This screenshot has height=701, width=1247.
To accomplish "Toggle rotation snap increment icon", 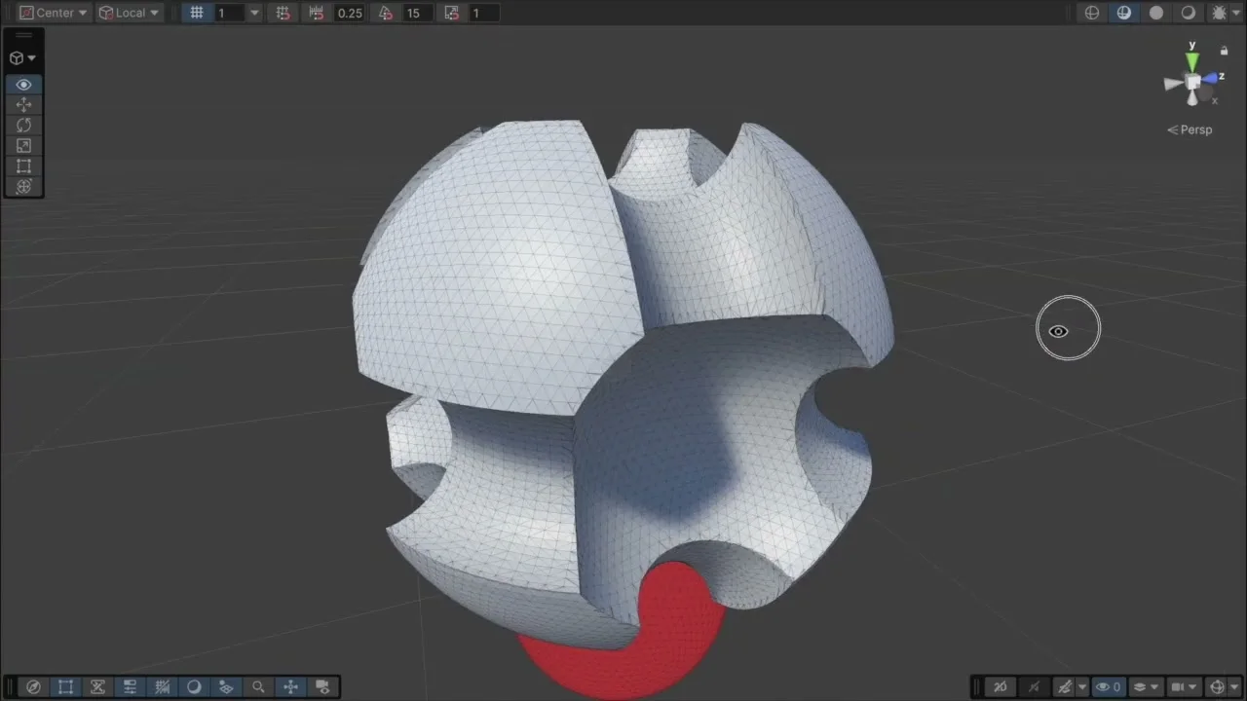I will point(387,13).
